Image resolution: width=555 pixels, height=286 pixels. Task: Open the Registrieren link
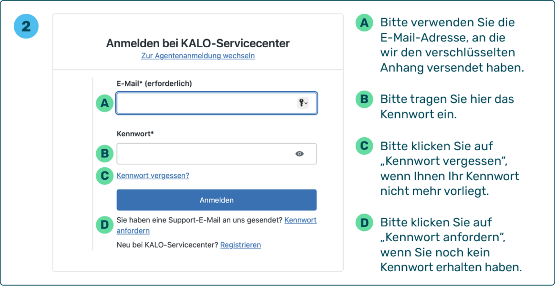click(240, 245)
